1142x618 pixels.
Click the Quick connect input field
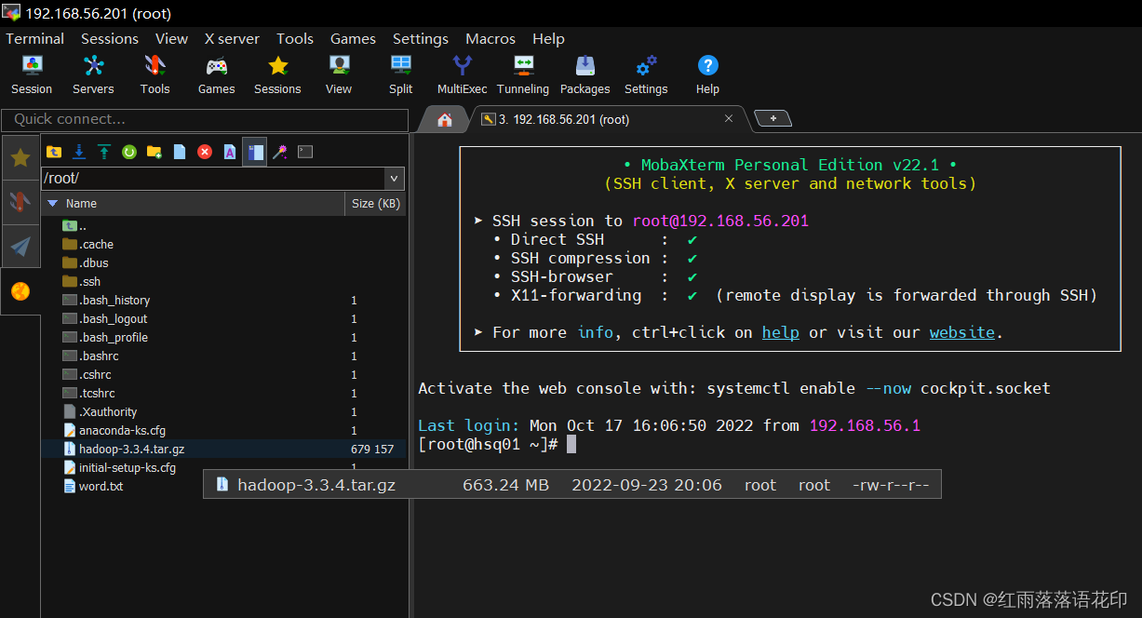[205, 120]
